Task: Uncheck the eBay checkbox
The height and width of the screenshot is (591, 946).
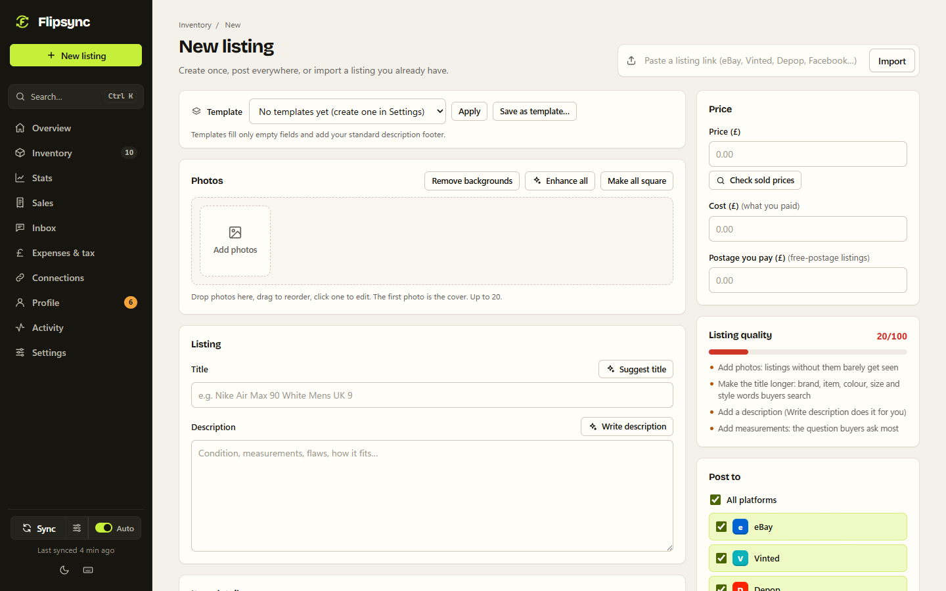Action: pos(721,527)
